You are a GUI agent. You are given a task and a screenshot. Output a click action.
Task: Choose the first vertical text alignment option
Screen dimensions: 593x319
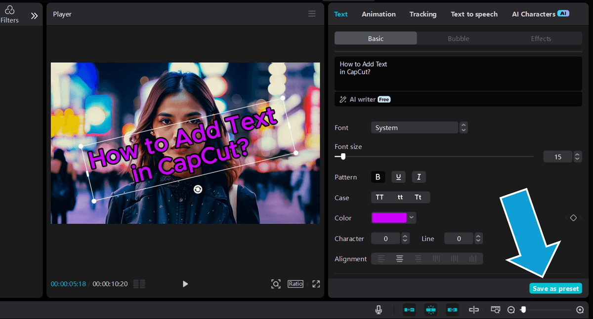(x=436, y=259)
